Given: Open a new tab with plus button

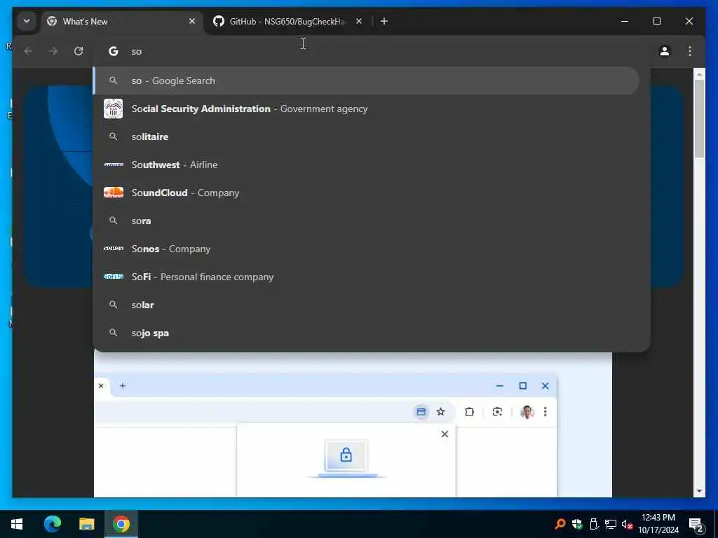Looking at the screenshot, I should tap(384, 21).
